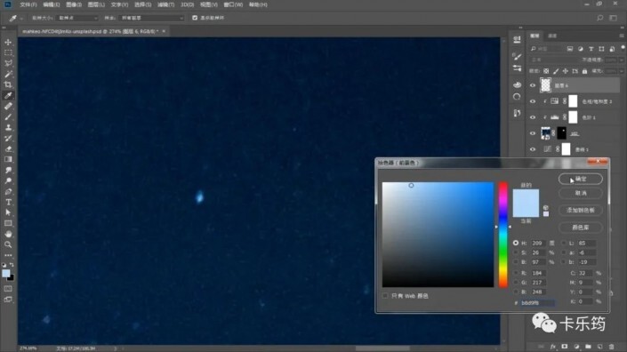This screenshot has width=627, height=352.
Task: Open the sample layers dropdown in options bar
Action: [152, 18]
